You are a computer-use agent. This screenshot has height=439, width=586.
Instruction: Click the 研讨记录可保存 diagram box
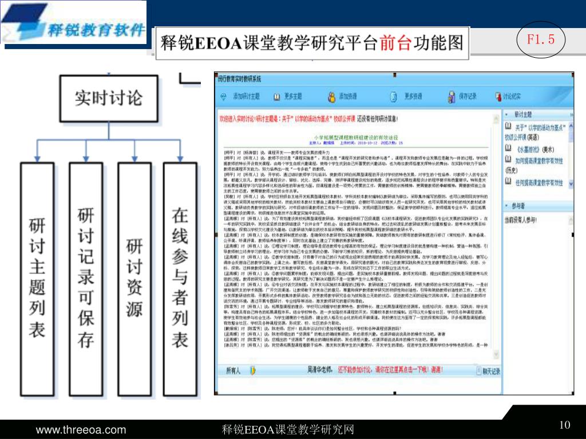[x=86, y=279]
